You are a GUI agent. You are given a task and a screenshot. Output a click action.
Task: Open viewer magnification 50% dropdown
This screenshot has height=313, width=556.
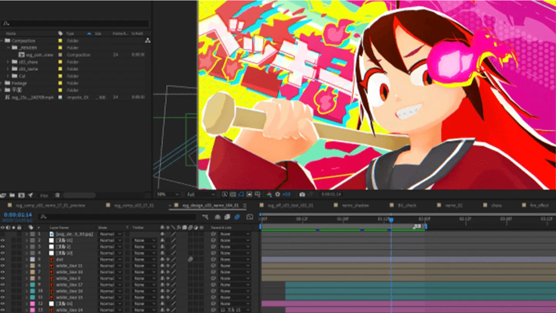pyautogui.click(x=168, y=195)
